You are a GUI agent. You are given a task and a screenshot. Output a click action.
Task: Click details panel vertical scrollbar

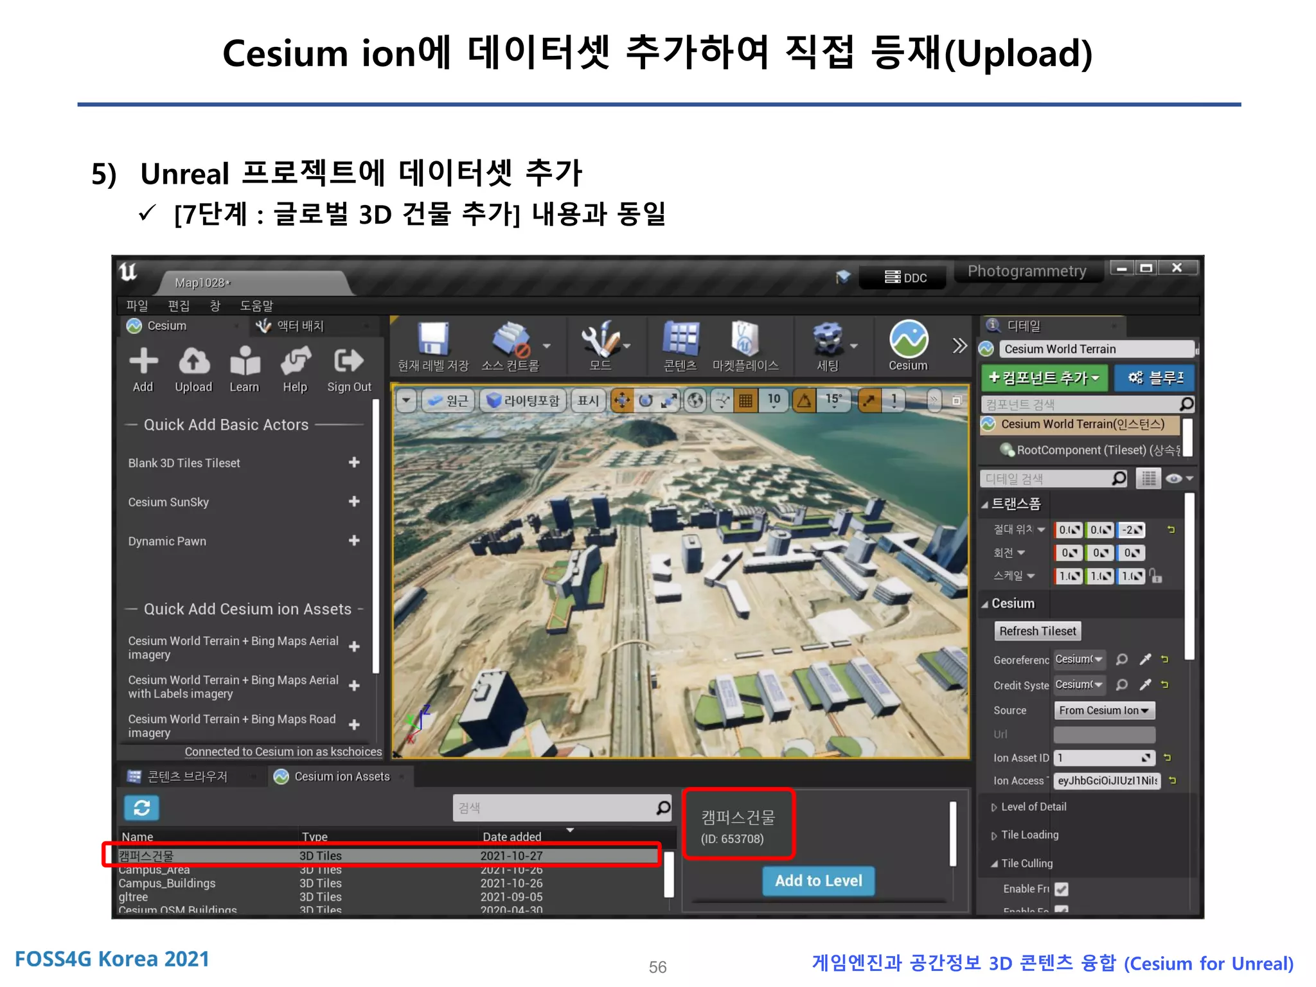(x=1189, y=576)
